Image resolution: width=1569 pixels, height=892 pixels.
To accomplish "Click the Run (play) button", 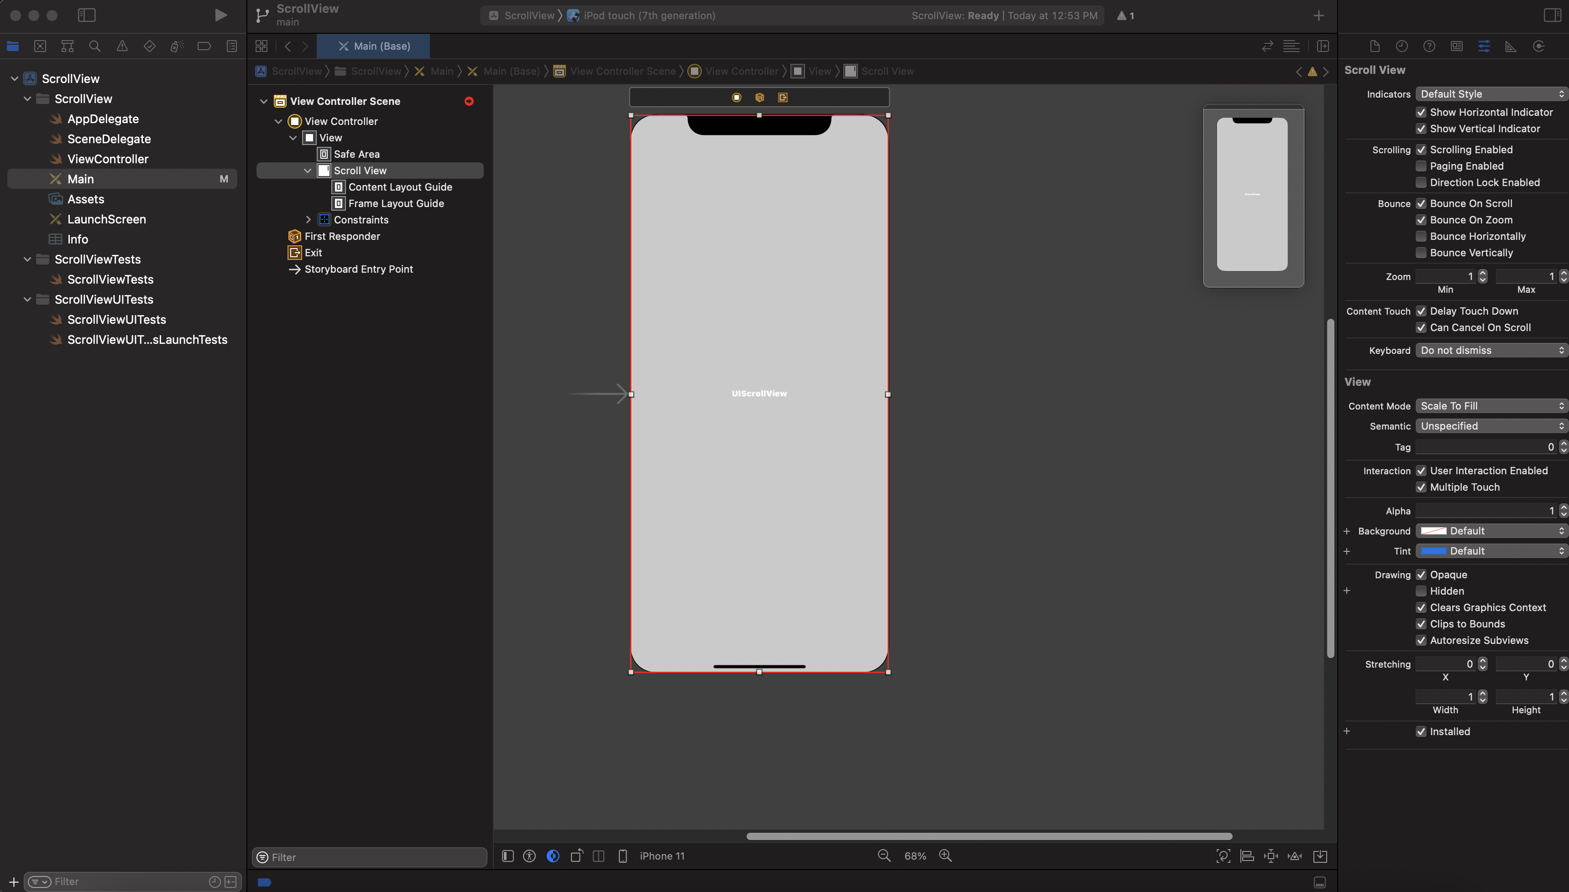I will [220, 16].
